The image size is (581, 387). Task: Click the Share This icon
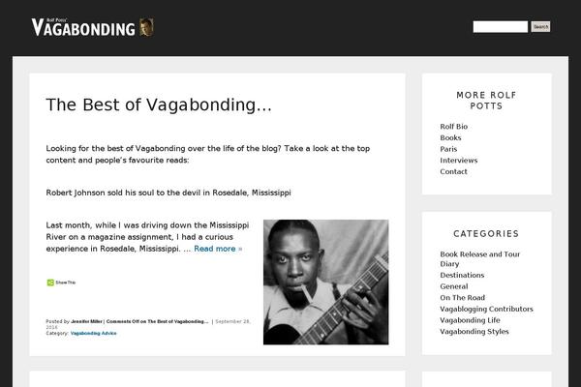pos(50,283)
